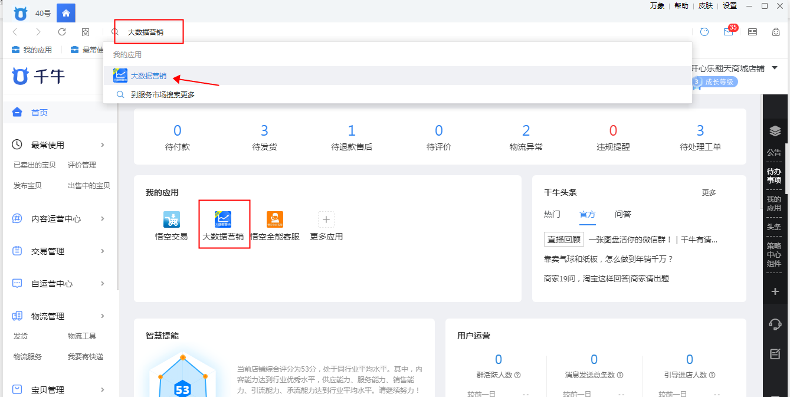Open the 我的应用 bookmark in the bookmarks bar
Screen dimensions: 790x397
pos(32,50)
